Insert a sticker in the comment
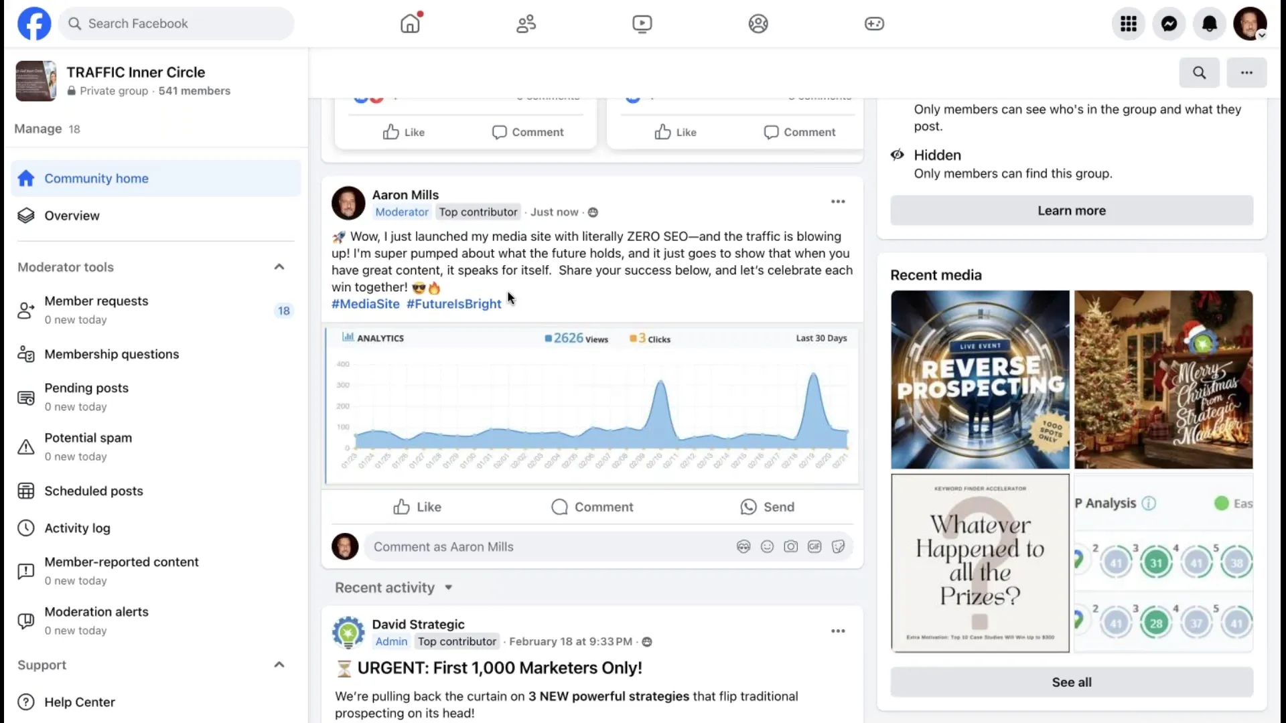The height and width of the screenshot is (723, 1286). [x=838, y=547]
